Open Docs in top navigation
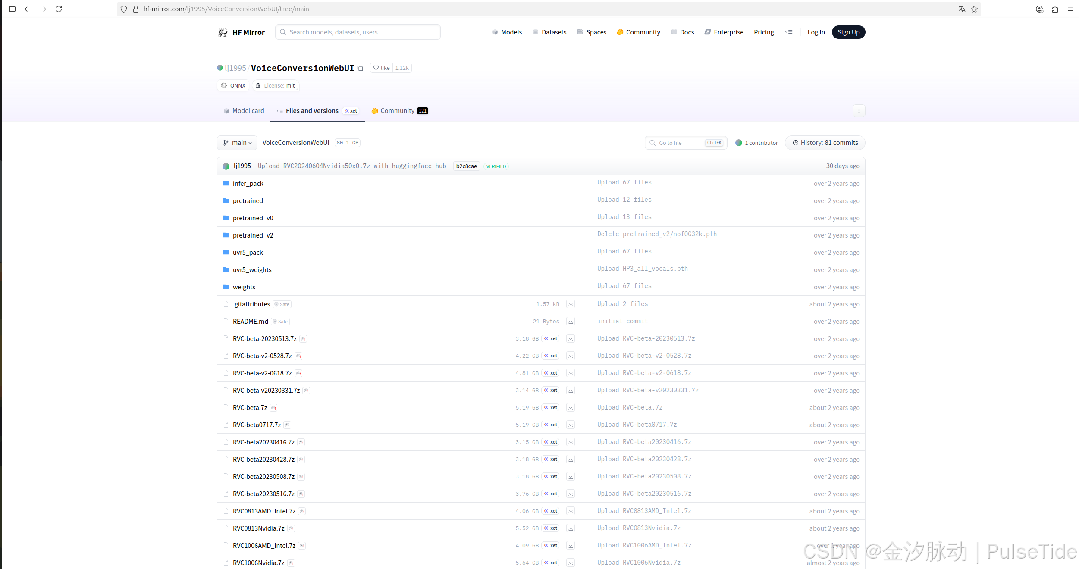Screen dimensions: 1079x569 [x=683, y=32]
